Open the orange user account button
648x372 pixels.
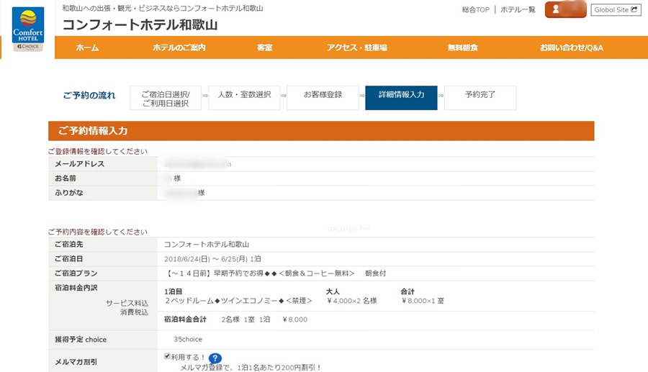click(565, 9)
